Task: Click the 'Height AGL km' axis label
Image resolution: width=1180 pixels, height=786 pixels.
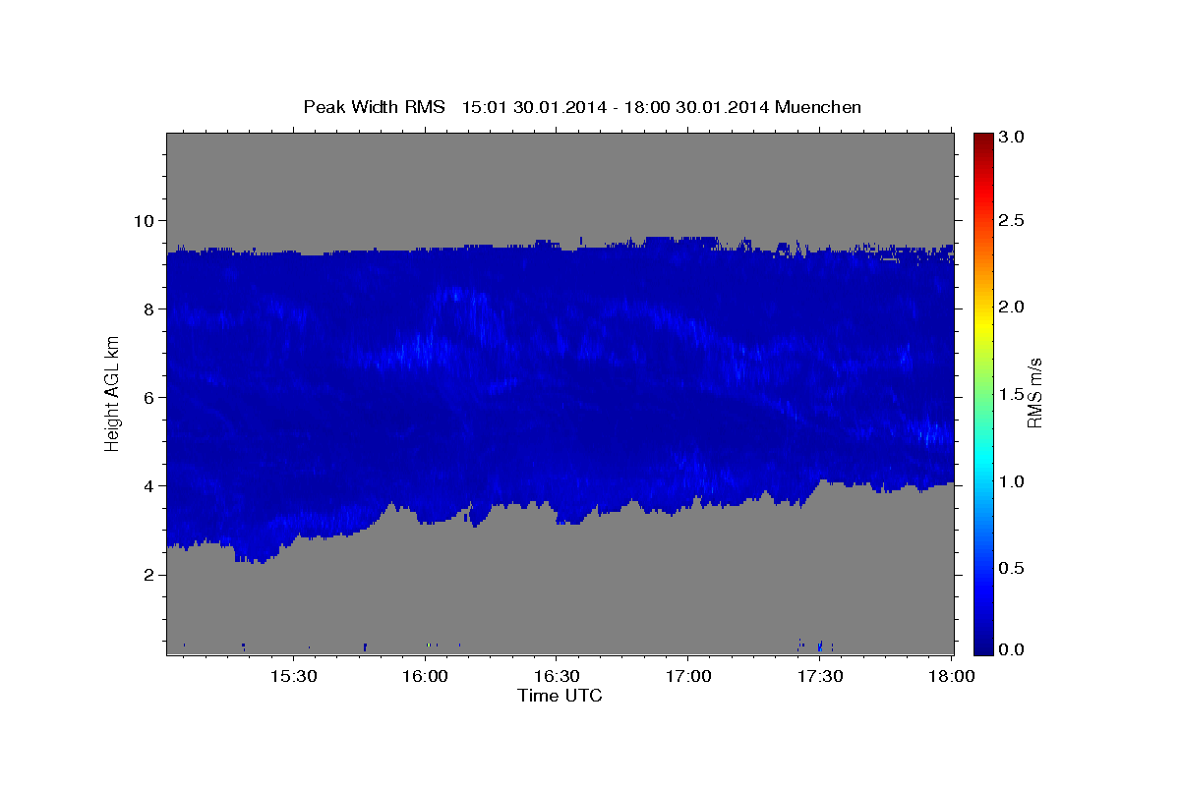Action: (x=113, y=393)
